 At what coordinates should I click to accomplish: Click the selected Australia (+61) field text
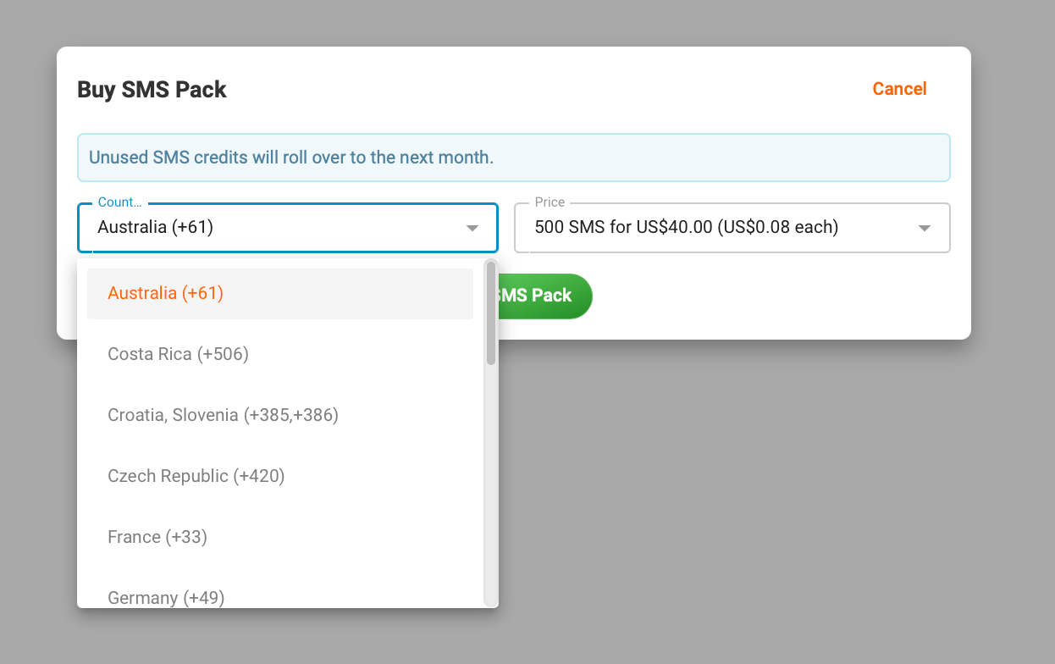(x=156, y=227)
